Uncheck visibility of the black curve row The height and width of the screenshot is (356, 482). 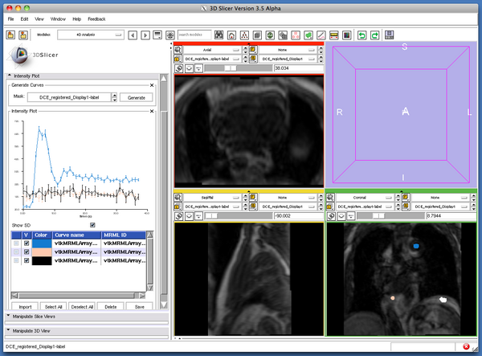pyautogui.click(x=27, y=261)
